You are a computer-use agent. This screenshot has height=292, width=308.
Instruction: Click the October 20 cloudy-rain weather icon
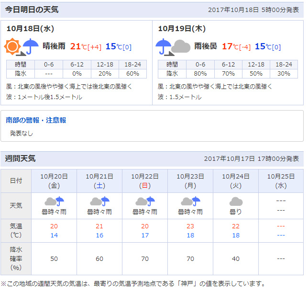54,202
